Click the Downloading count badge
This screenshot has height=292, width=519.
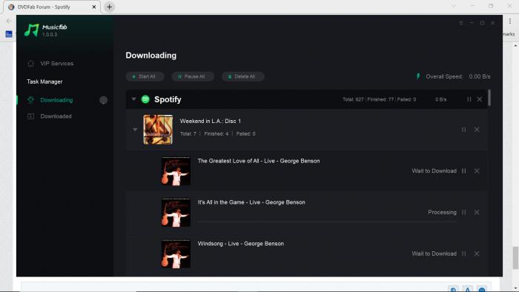103,100
